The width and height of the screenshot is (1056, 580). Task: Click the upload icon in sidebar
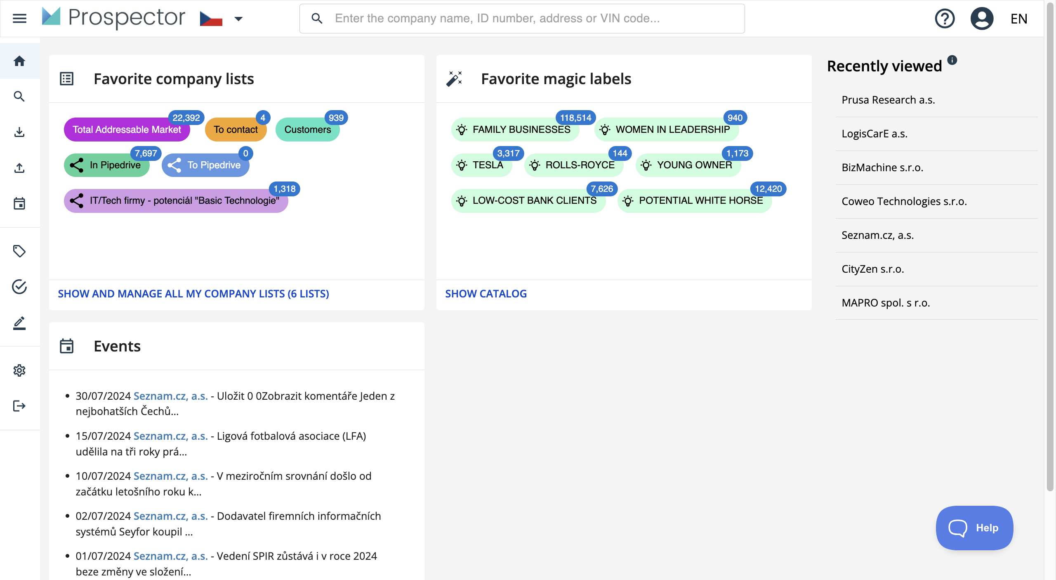[x=19, y=168]
